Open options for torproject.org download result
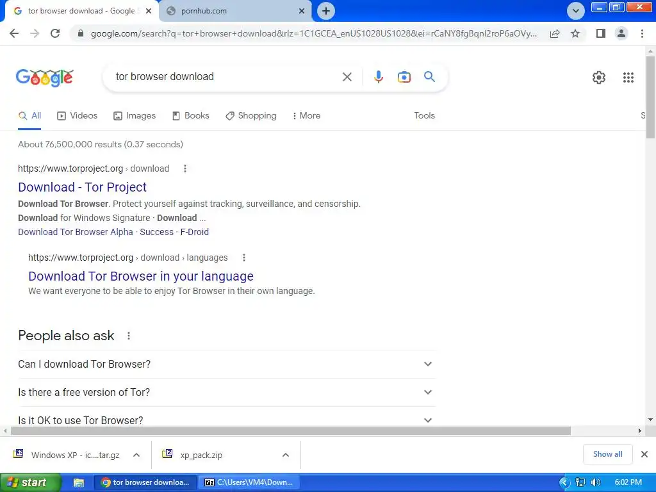The image size is (656, 492). [185, 168]
